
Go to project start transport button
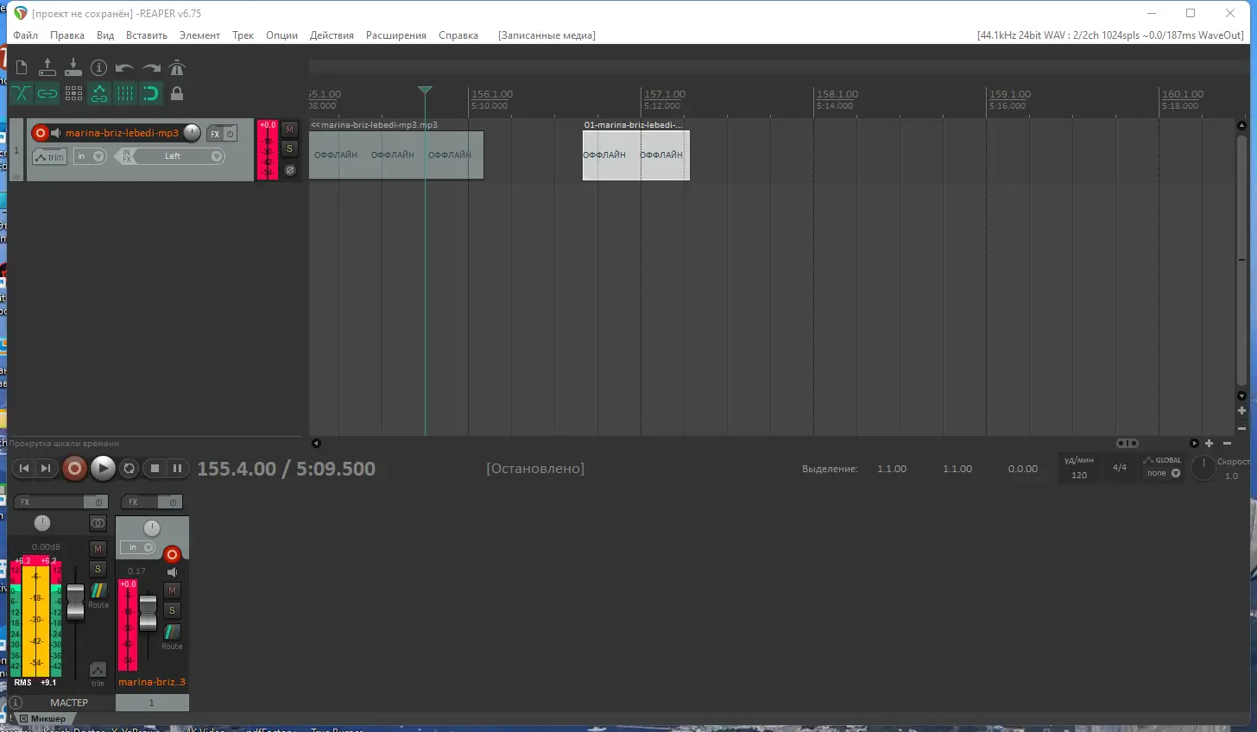(23, 469)
